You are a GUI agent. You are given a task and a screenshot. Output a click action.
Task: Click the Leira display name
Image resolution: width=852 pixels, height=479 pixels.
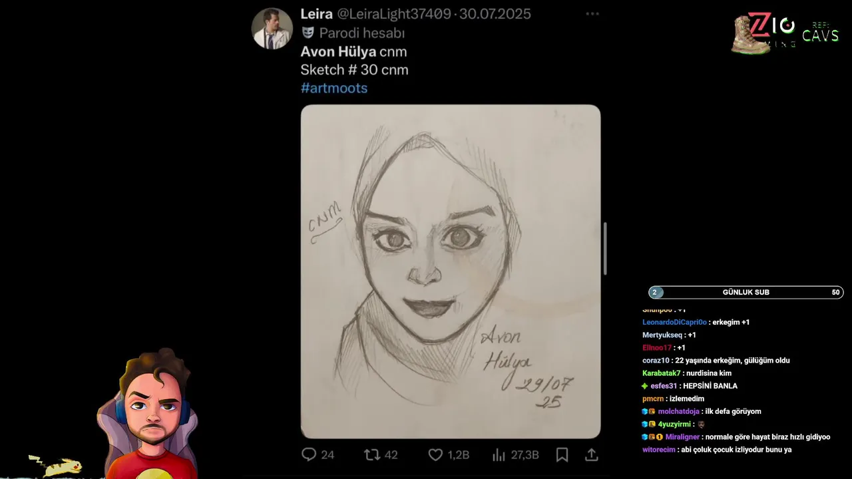click(316, 14)
